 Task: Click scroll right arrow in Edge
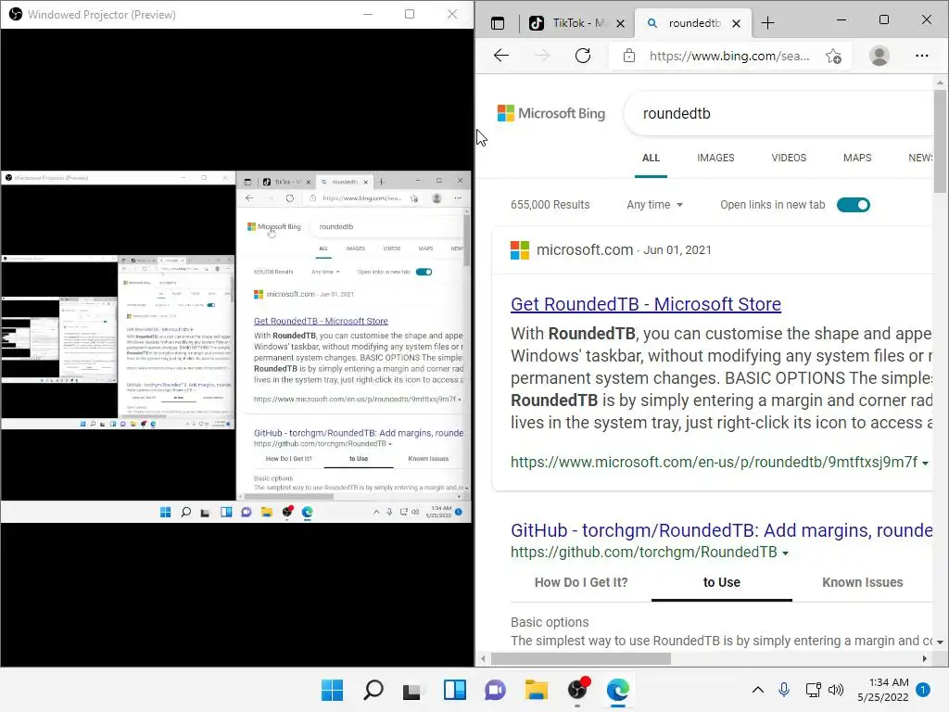tap(924, 658)
